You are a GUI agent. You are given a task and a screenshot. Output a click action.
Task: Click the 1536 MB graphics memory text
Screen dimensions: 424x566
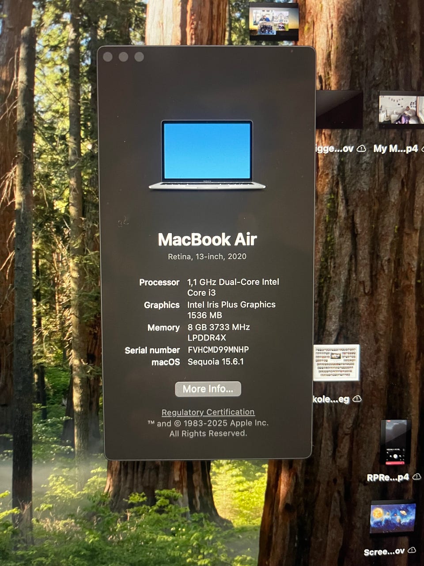pyautogui.click(x=204, y=315)
